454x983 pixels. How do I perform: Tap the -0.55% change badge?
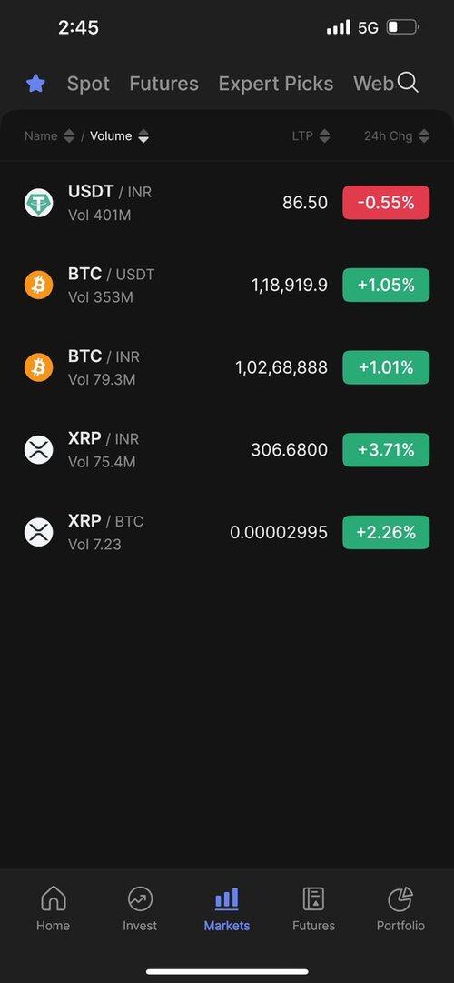click(386, 203)
